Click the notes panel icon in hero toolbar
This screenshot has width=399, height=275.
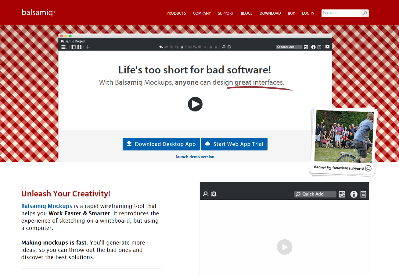(x=319, y=47)
